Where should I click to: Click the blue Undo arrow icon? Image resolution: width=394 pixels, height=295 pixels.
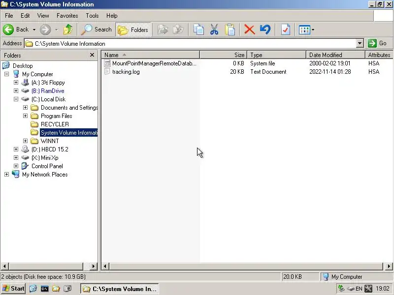pos(265,29)
